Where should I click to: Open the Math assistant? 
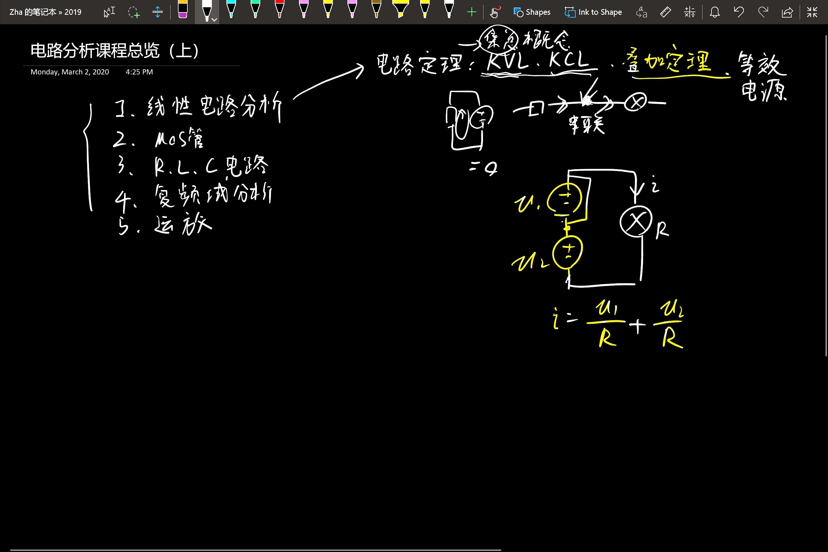689,12
